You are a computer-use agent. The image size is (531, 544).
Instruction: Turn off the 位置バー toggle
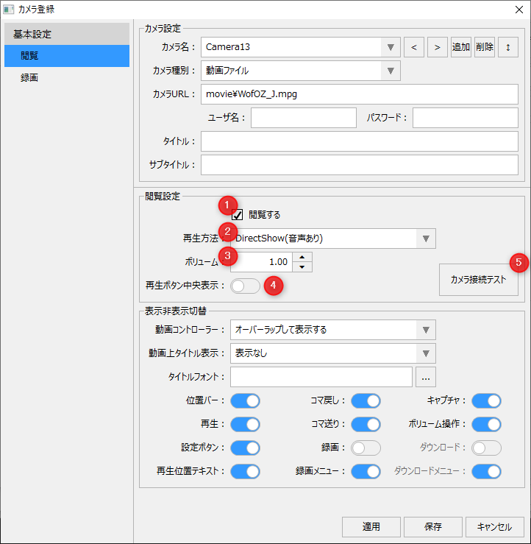pos(245,400)
